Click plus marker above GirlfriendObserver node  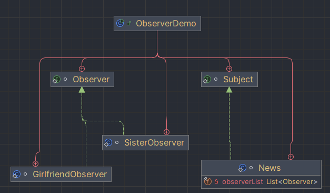tap(36, 163)
